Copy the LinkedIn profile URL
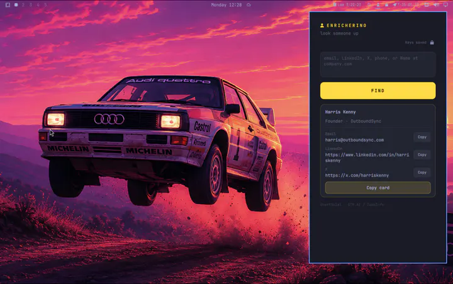453x284 pixels. click(x=422, y=155)
